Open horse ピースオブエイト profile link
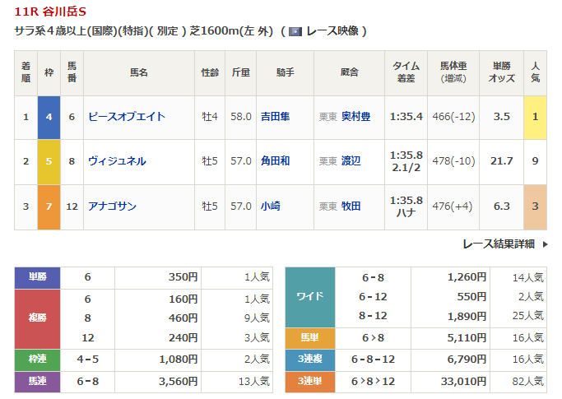 tap(127, 117)
